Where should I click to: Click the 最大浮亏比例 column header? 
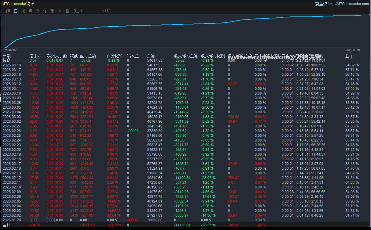point(213,56)
